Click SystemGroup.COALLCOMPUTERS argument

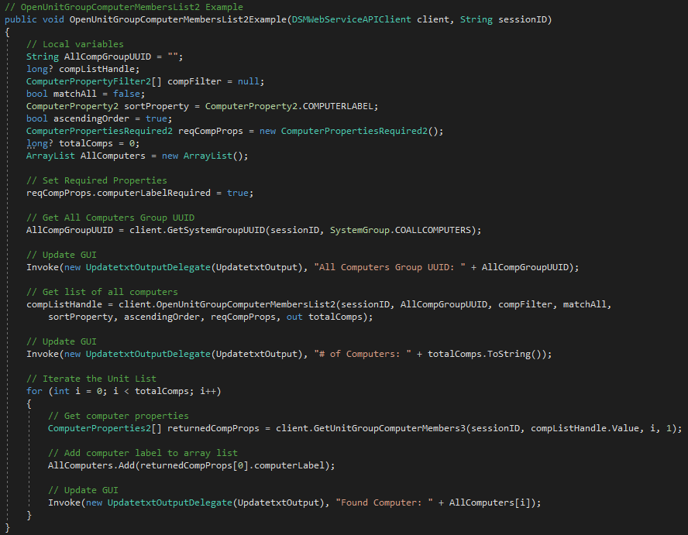[x=400, y=230]
